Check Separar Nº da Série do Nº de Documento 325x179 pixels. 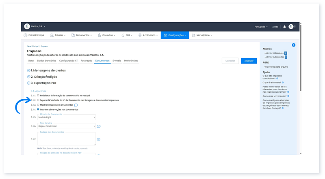point(38,100)
